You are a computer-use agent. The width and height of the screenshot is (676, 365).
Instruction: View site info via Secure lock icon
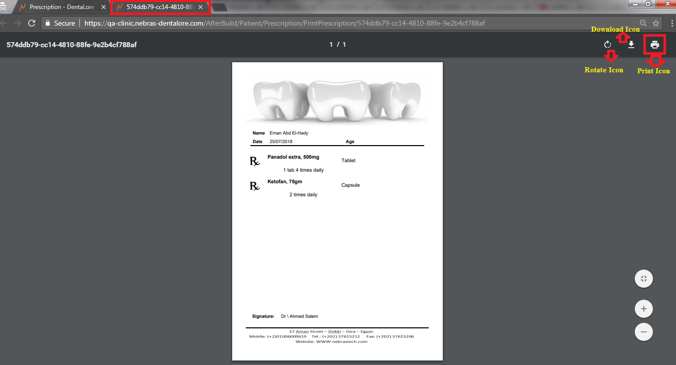(x=48, y=23)
